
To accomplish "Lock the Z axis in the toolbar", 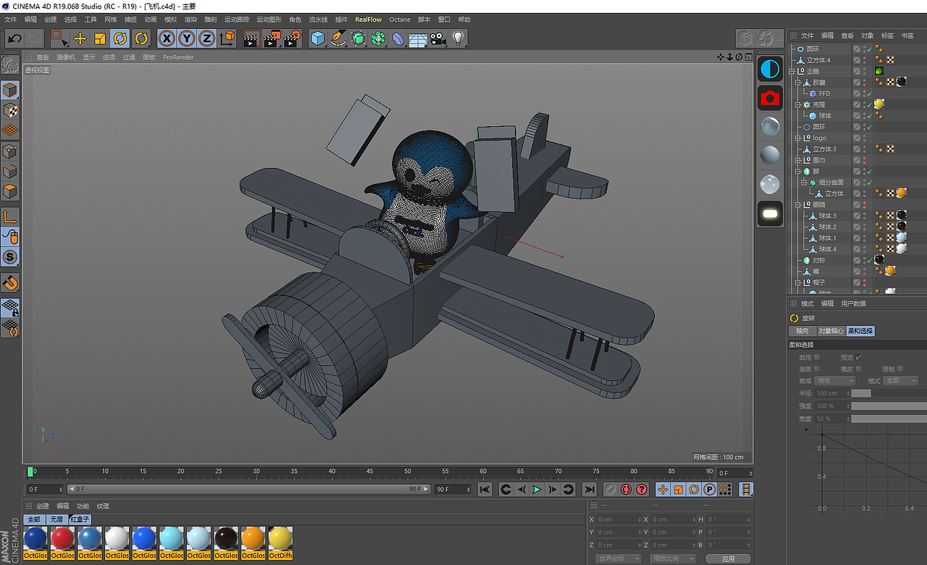I will point(205,38).
